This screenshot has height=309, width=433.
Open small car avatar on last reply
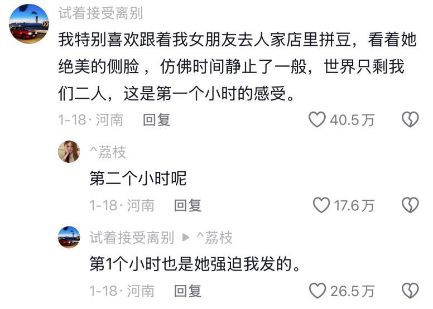tap(69, 237)
